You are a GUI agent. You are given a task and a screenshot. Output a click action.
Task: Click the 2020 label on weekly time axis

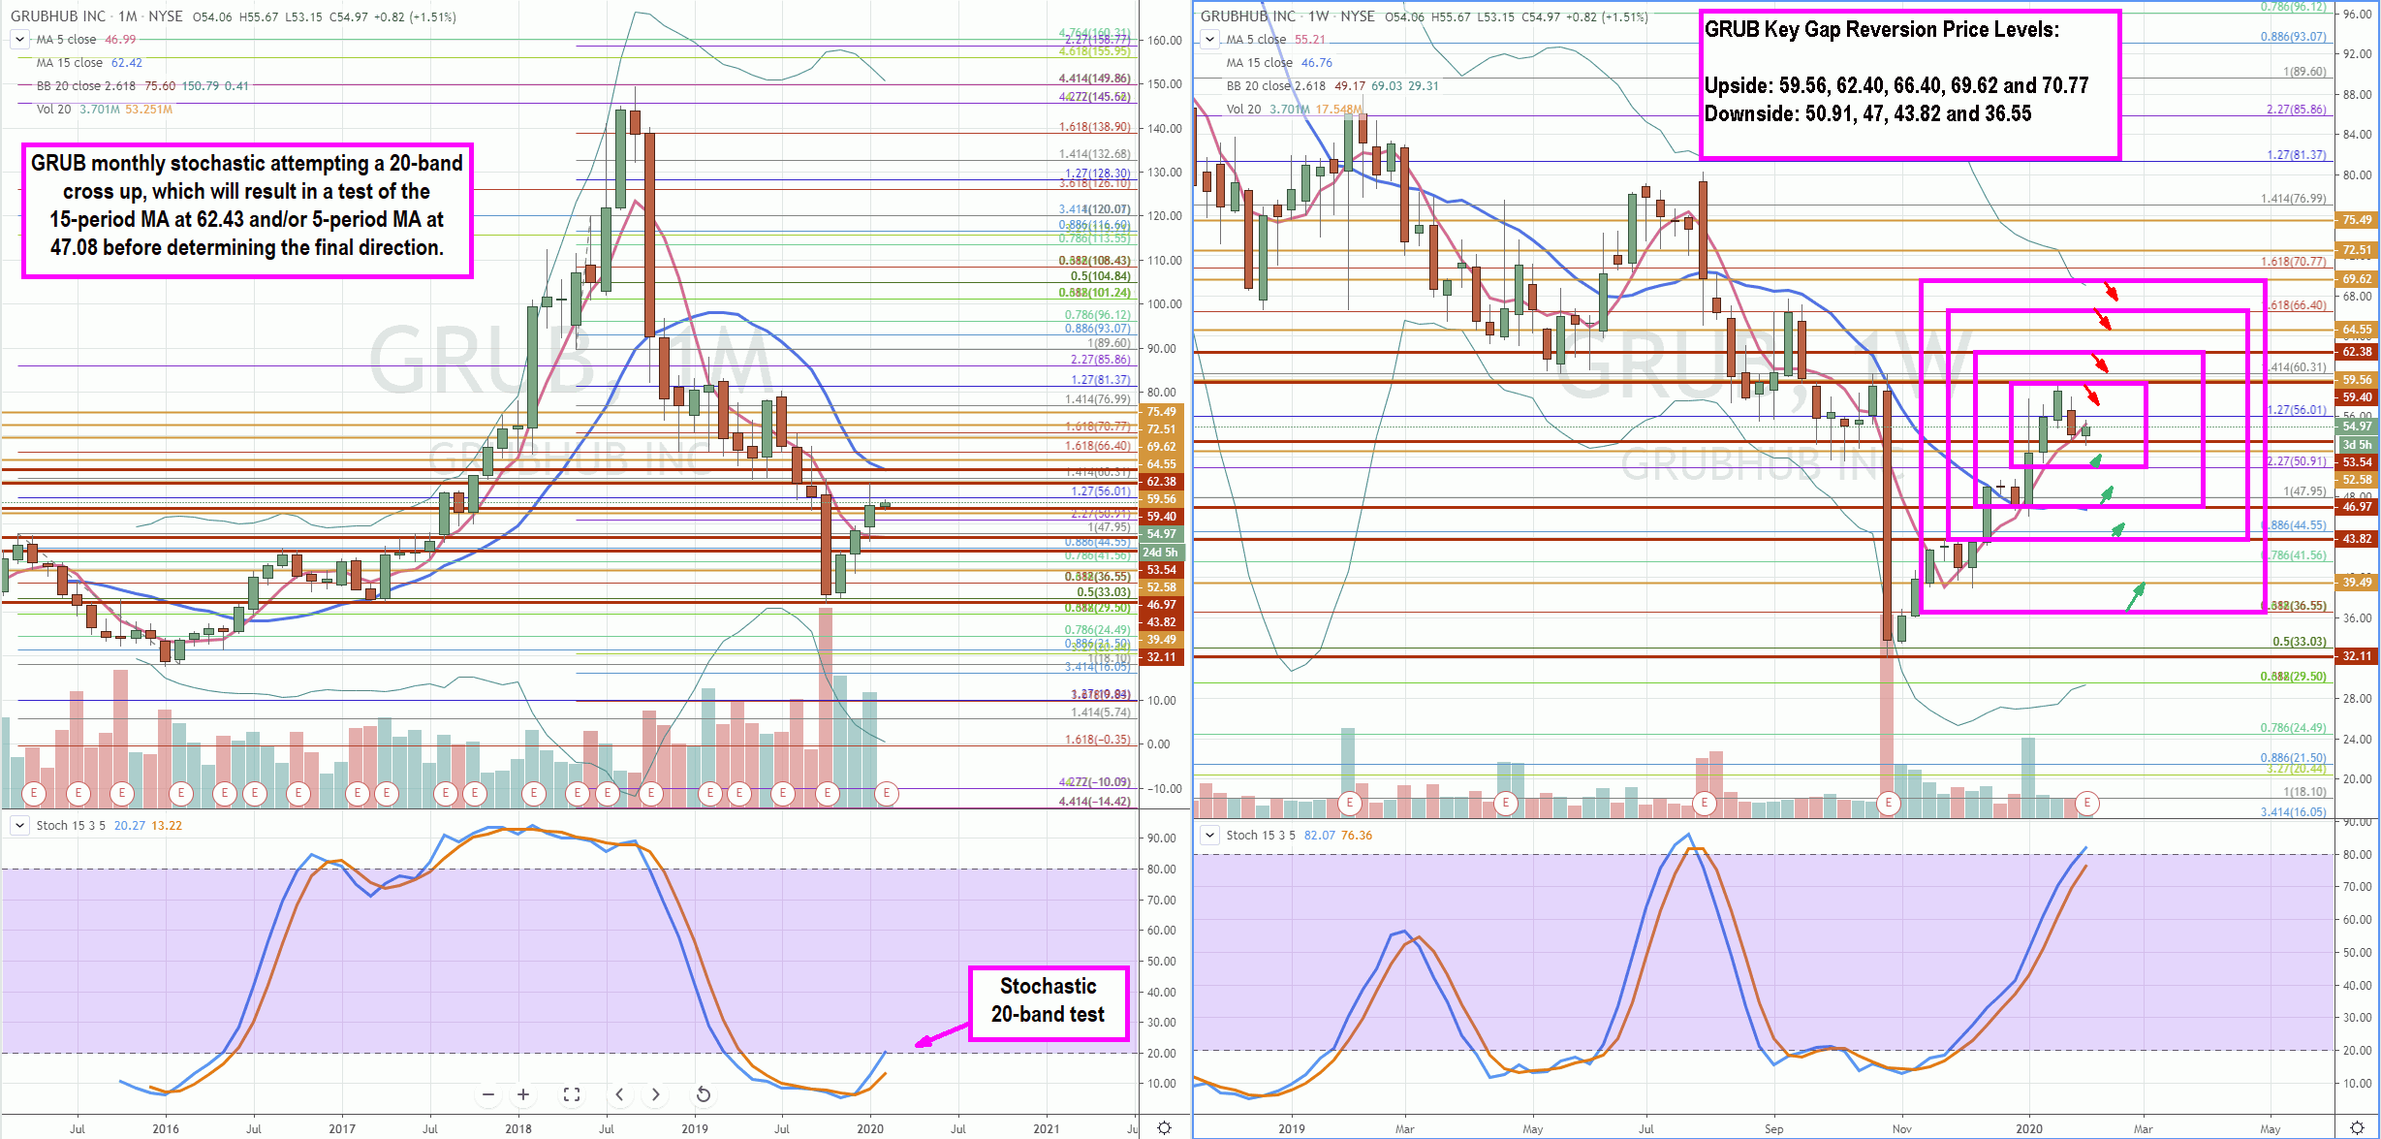tap(2029, 1128)
